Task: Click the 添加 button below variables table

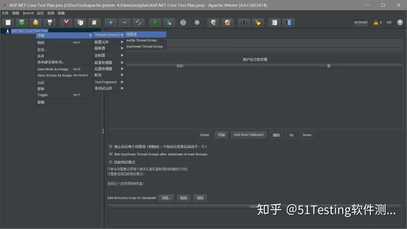Action: [x=221, y=135]
